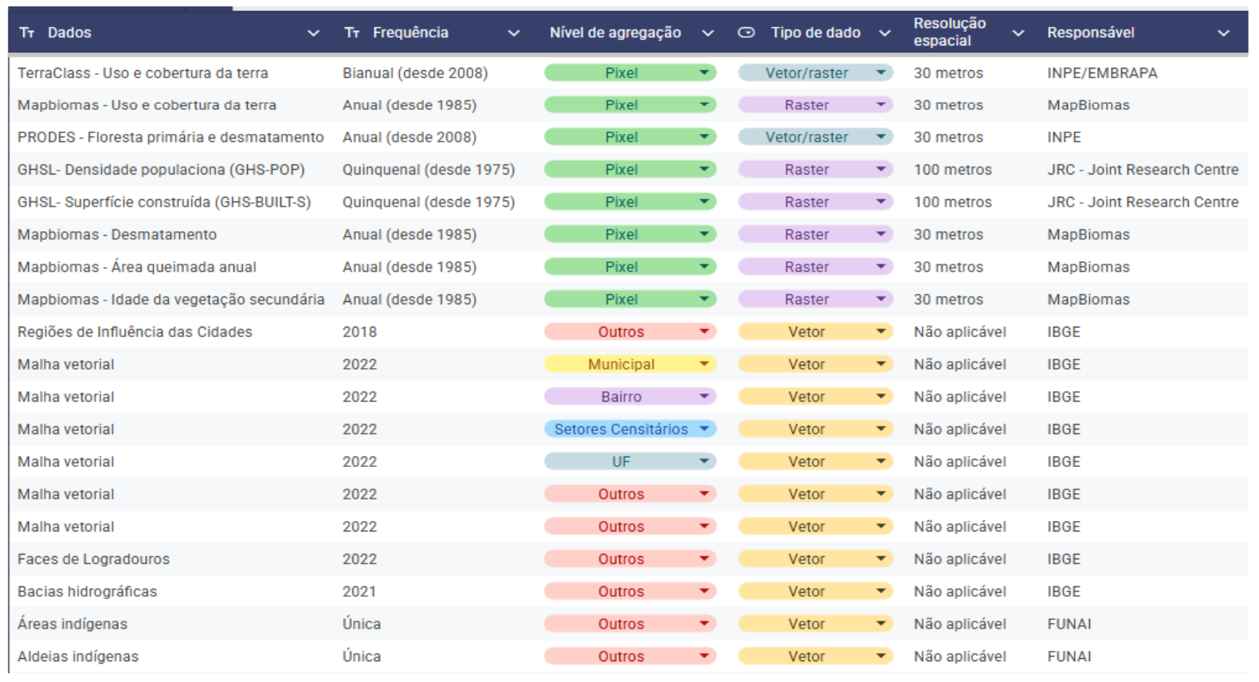Select the Faces de Logradouros cell
The width and height of the screenshot is (1259, 682).
click(x=93, y=559)
